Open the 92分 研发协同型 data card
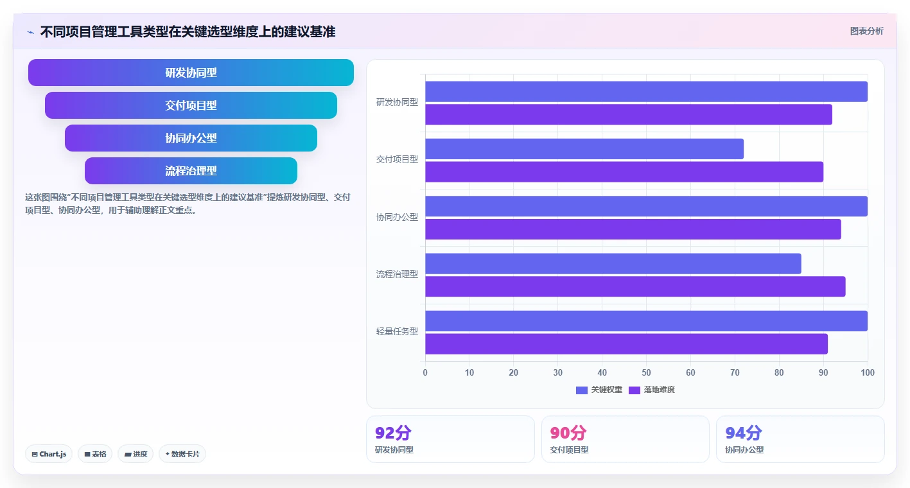The height and width of the screenshot is (488, 910). coord(450,439)
